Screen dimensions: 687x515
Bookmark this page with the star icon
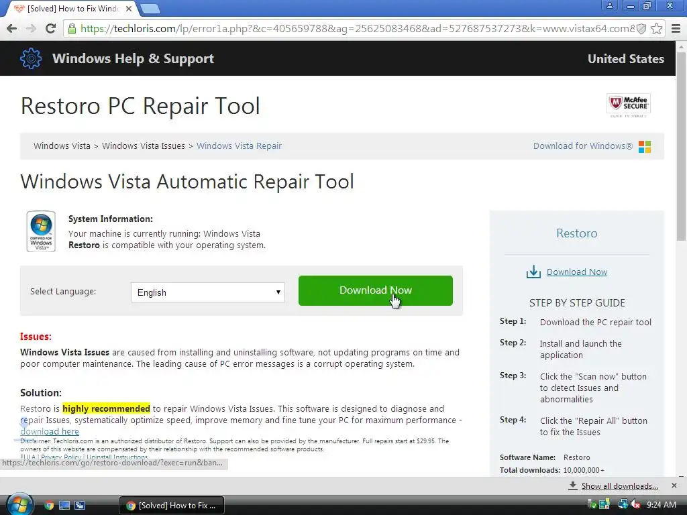(656, 29)
